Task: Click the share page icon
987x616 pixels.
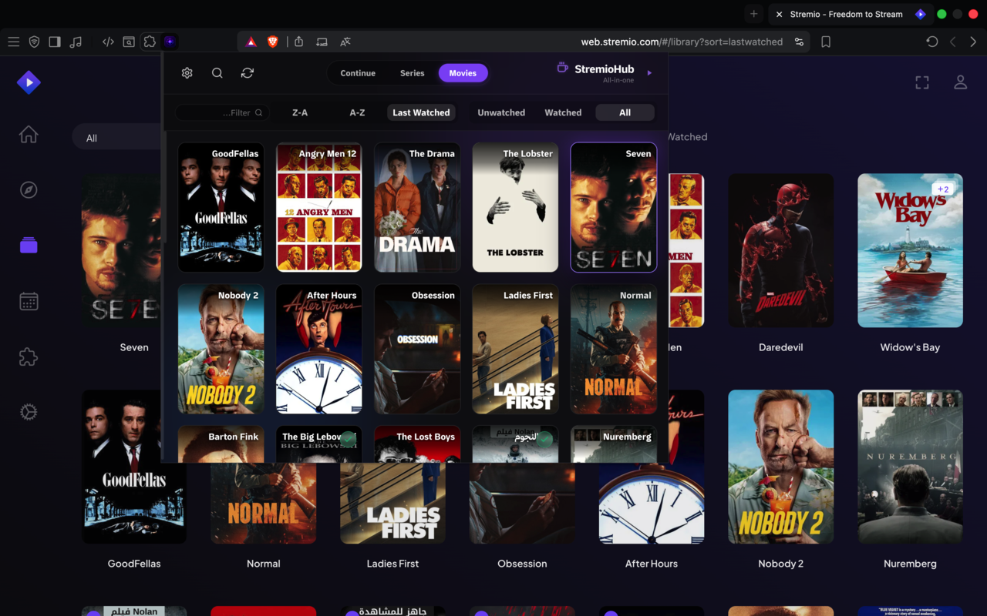Action: [299, 42]
